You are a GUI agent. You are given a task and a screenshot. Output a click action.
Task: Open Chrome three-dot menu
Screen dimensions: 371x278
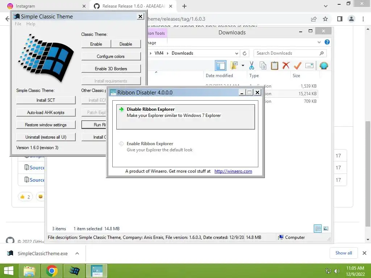point(363,19)
